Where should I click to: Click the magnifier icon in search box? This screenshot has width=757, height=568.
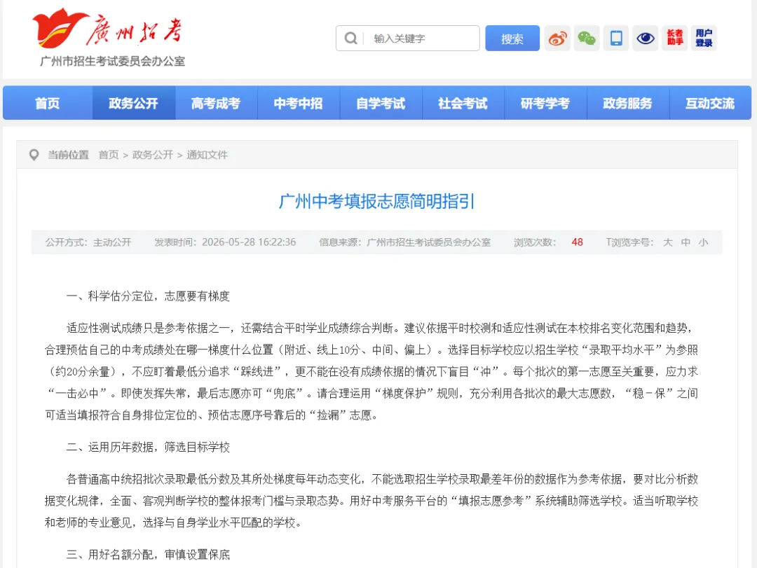pos(351,38)
